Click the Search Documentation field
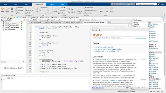The height and width of the screenshot is (93, 166). [146, 4]
